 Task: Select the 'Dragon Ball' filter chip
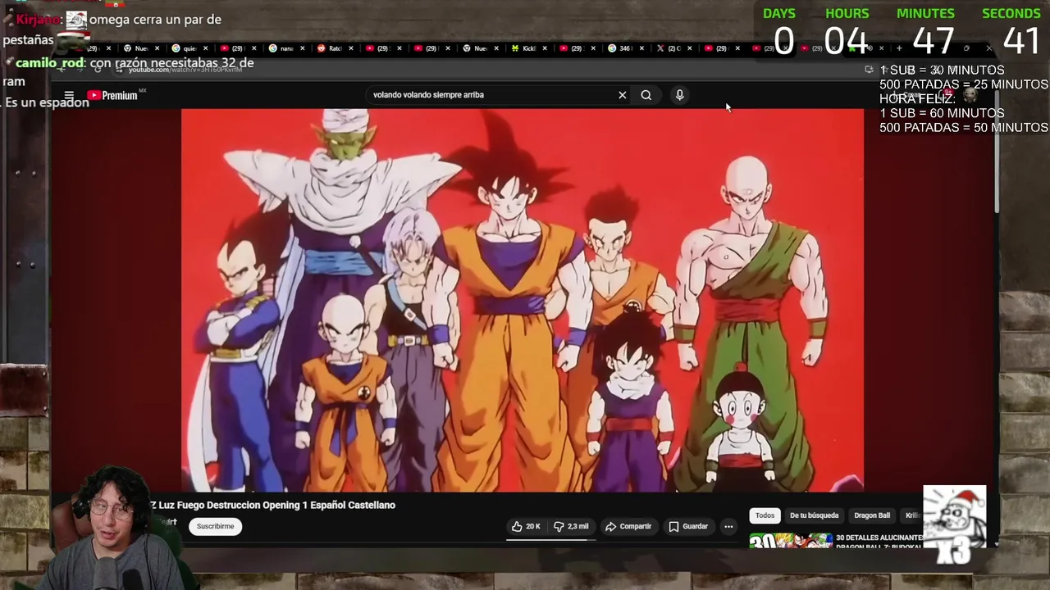point(872,515)
